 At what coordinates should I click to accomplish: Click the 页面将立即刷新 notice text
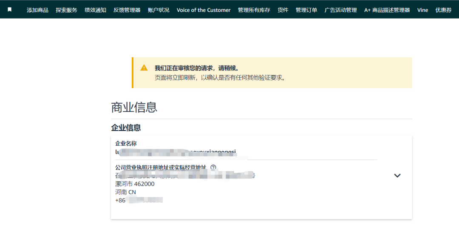tap(220, 78)
